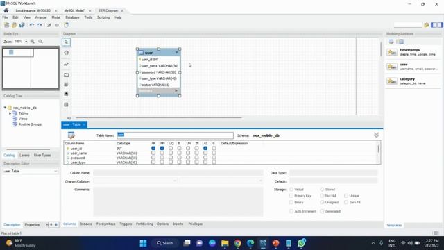Undo the last action
This screenshot has width=444, height=250.
coord(32,25)
